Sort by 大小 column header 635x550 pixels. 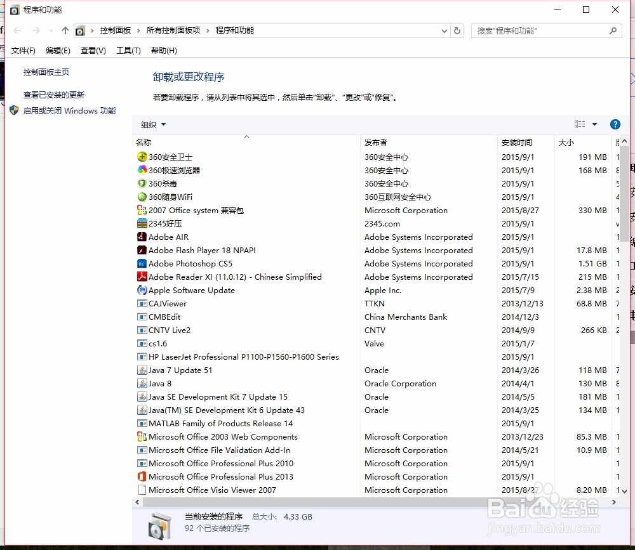pos(582,143)
